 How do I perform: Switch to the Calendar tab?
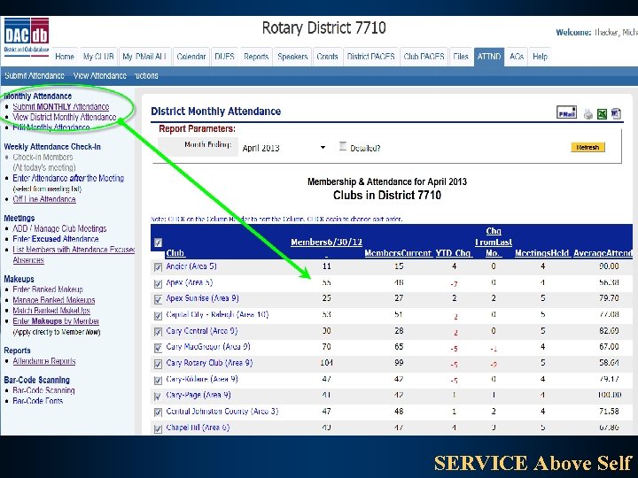point(191,57)
